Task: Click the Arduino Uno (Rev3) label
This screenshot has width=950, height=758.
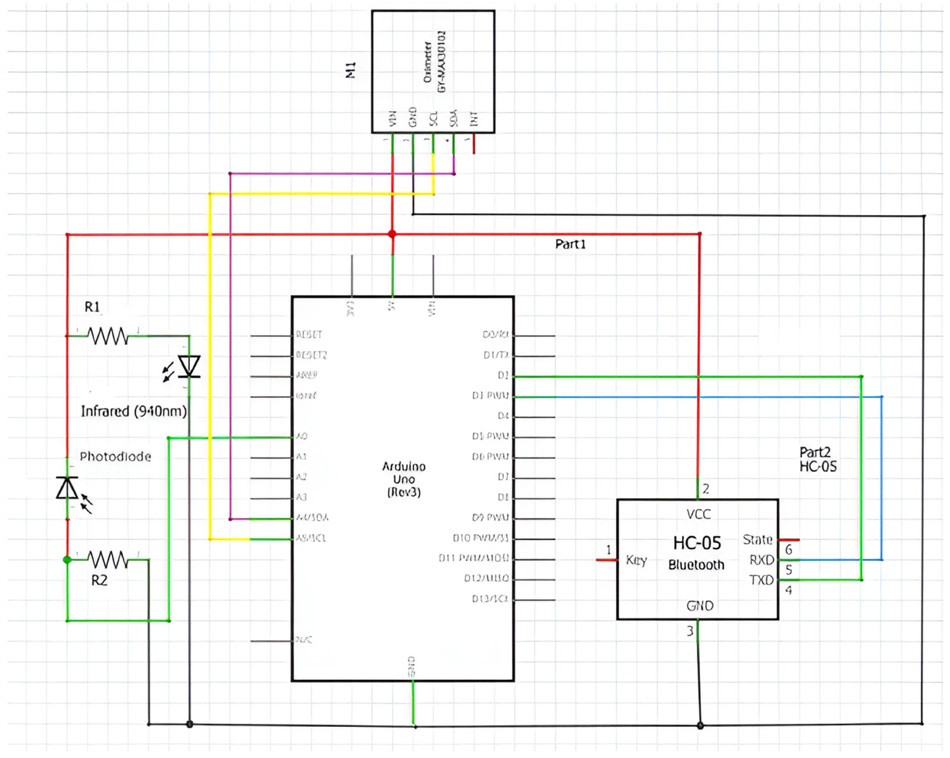Action: (x=404, y=479)
